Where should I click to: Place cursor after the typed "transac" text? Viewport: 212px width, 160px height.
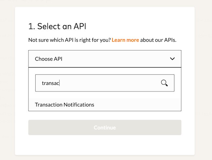(x=60, y=83)
